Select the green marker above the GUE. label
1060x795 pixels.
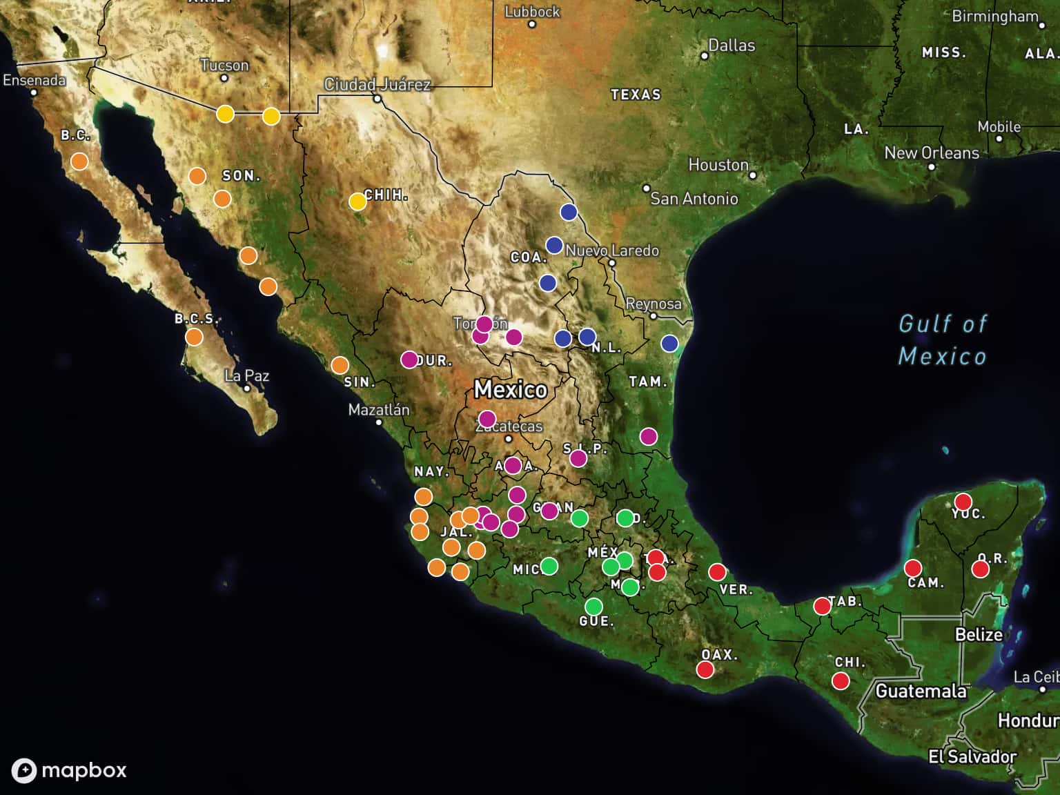593,607
